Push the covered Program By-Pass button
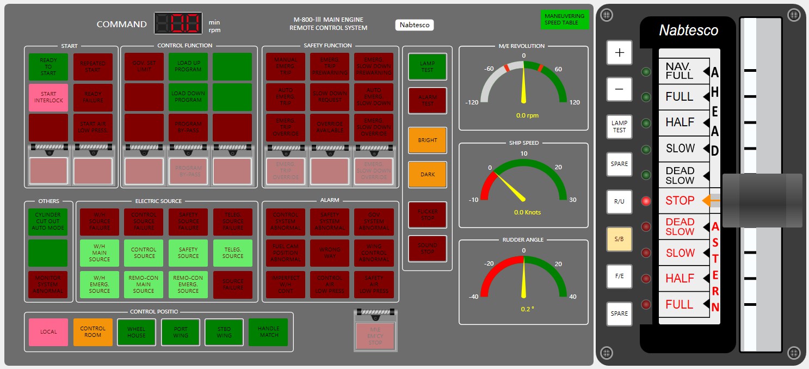The width and height of the screenshot is (809, 369). [x=188, y=171]
